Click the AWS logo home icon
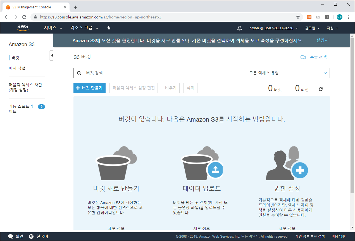 point(23,28)
